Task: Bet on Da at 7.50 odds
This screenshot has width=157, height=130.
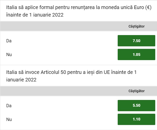Action: 136,41
